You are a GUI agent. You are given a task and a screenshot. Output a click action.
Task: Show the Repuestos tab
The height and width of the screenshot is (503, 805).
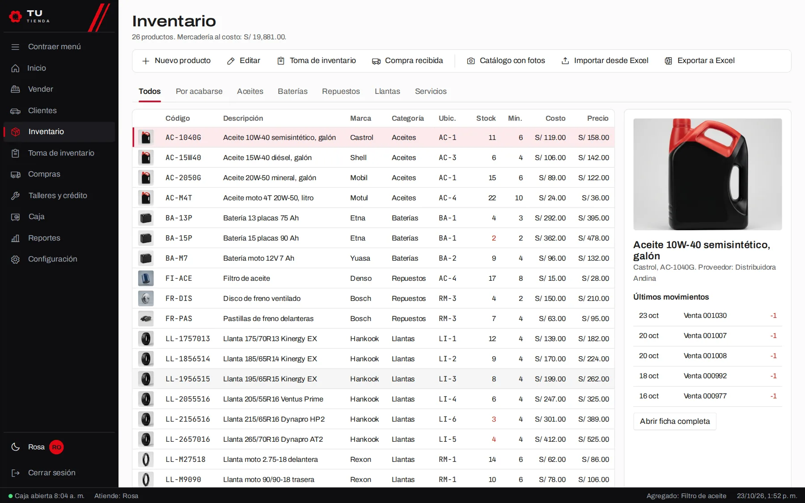pyautogui.click(x=341, y=91)
